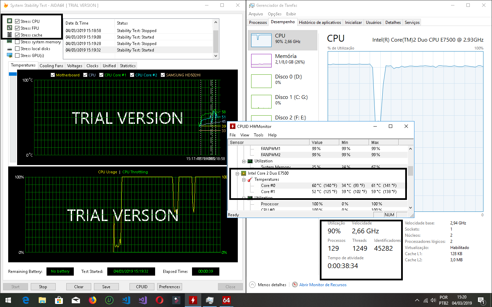This screenshot has width=492, height=307.
Task: Click the network tray icon
Action: point(426,301)
